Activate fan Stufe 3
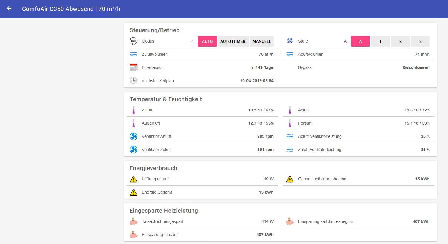Image resolution: width=448 pixels, height=244 pixels. coord(420,41)
